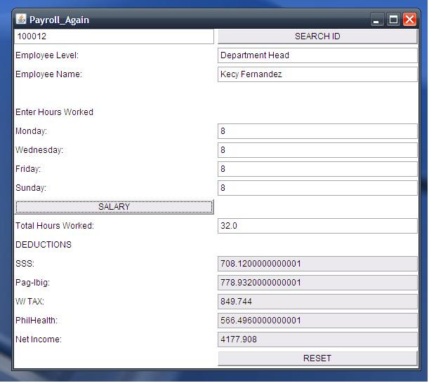Click the Sunday hours input field

[x=317, y=188]
